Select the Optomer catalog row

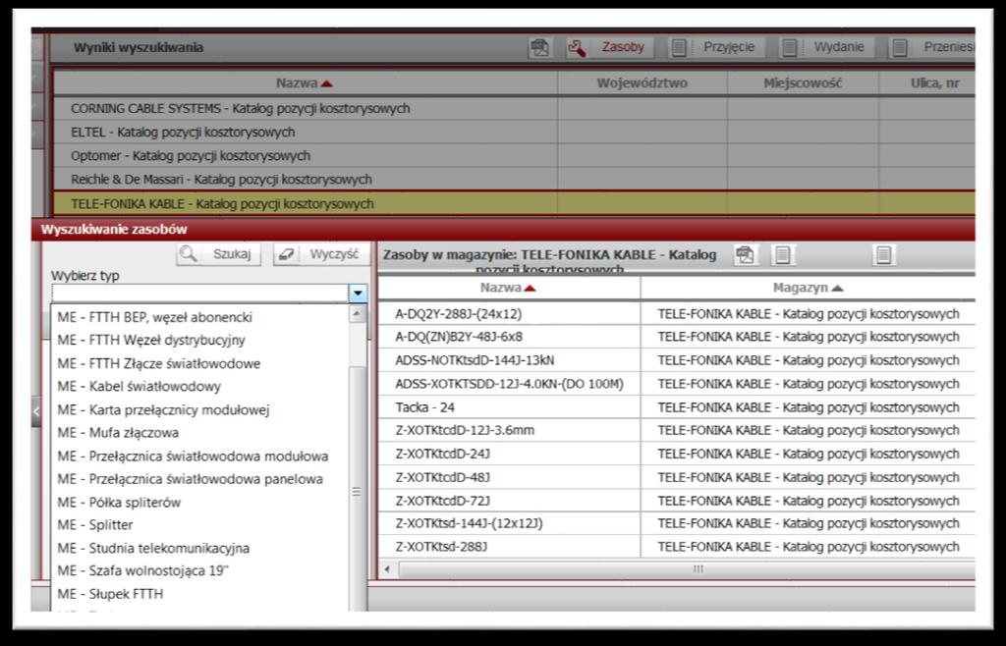[514, 156]
